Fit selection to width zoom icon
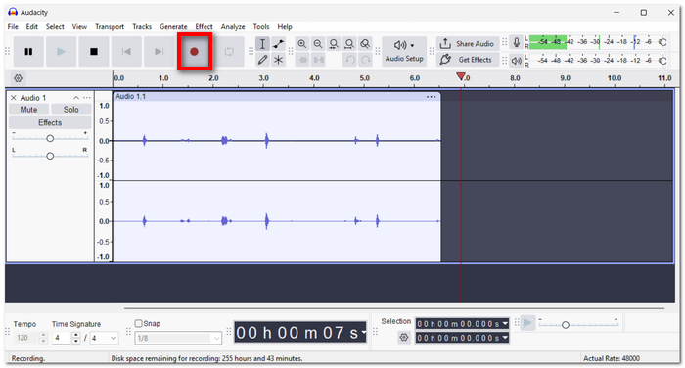The width and height of the screenshot is (685, 368). click(334, 44)
